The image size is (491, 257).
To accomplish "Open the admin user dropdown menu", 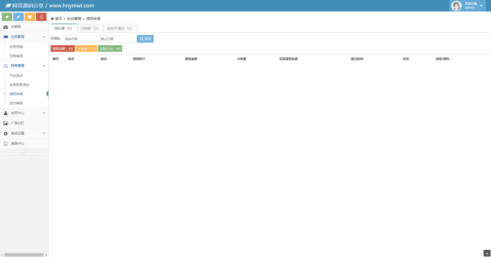I will pyautogui.click(x=481, y=6).
